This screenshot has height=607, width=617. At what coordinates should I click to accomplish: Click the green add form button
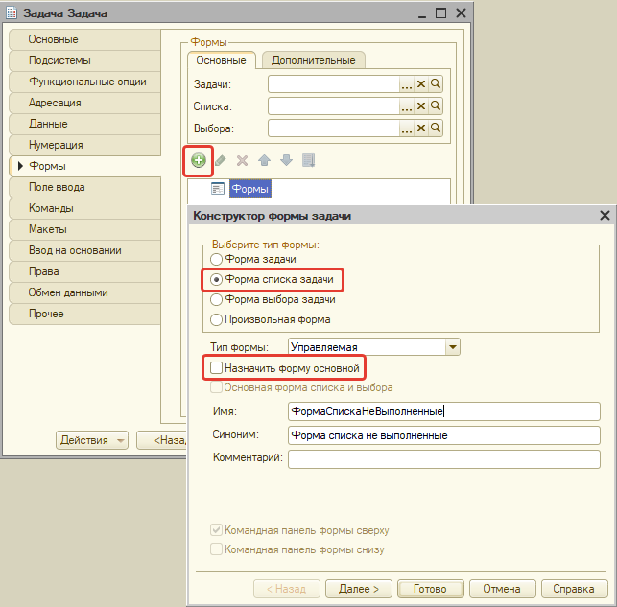199,160
